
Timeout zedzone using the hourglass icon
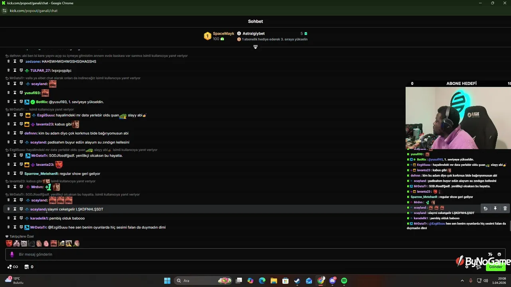pyautogui.click(x=15, y=61)
